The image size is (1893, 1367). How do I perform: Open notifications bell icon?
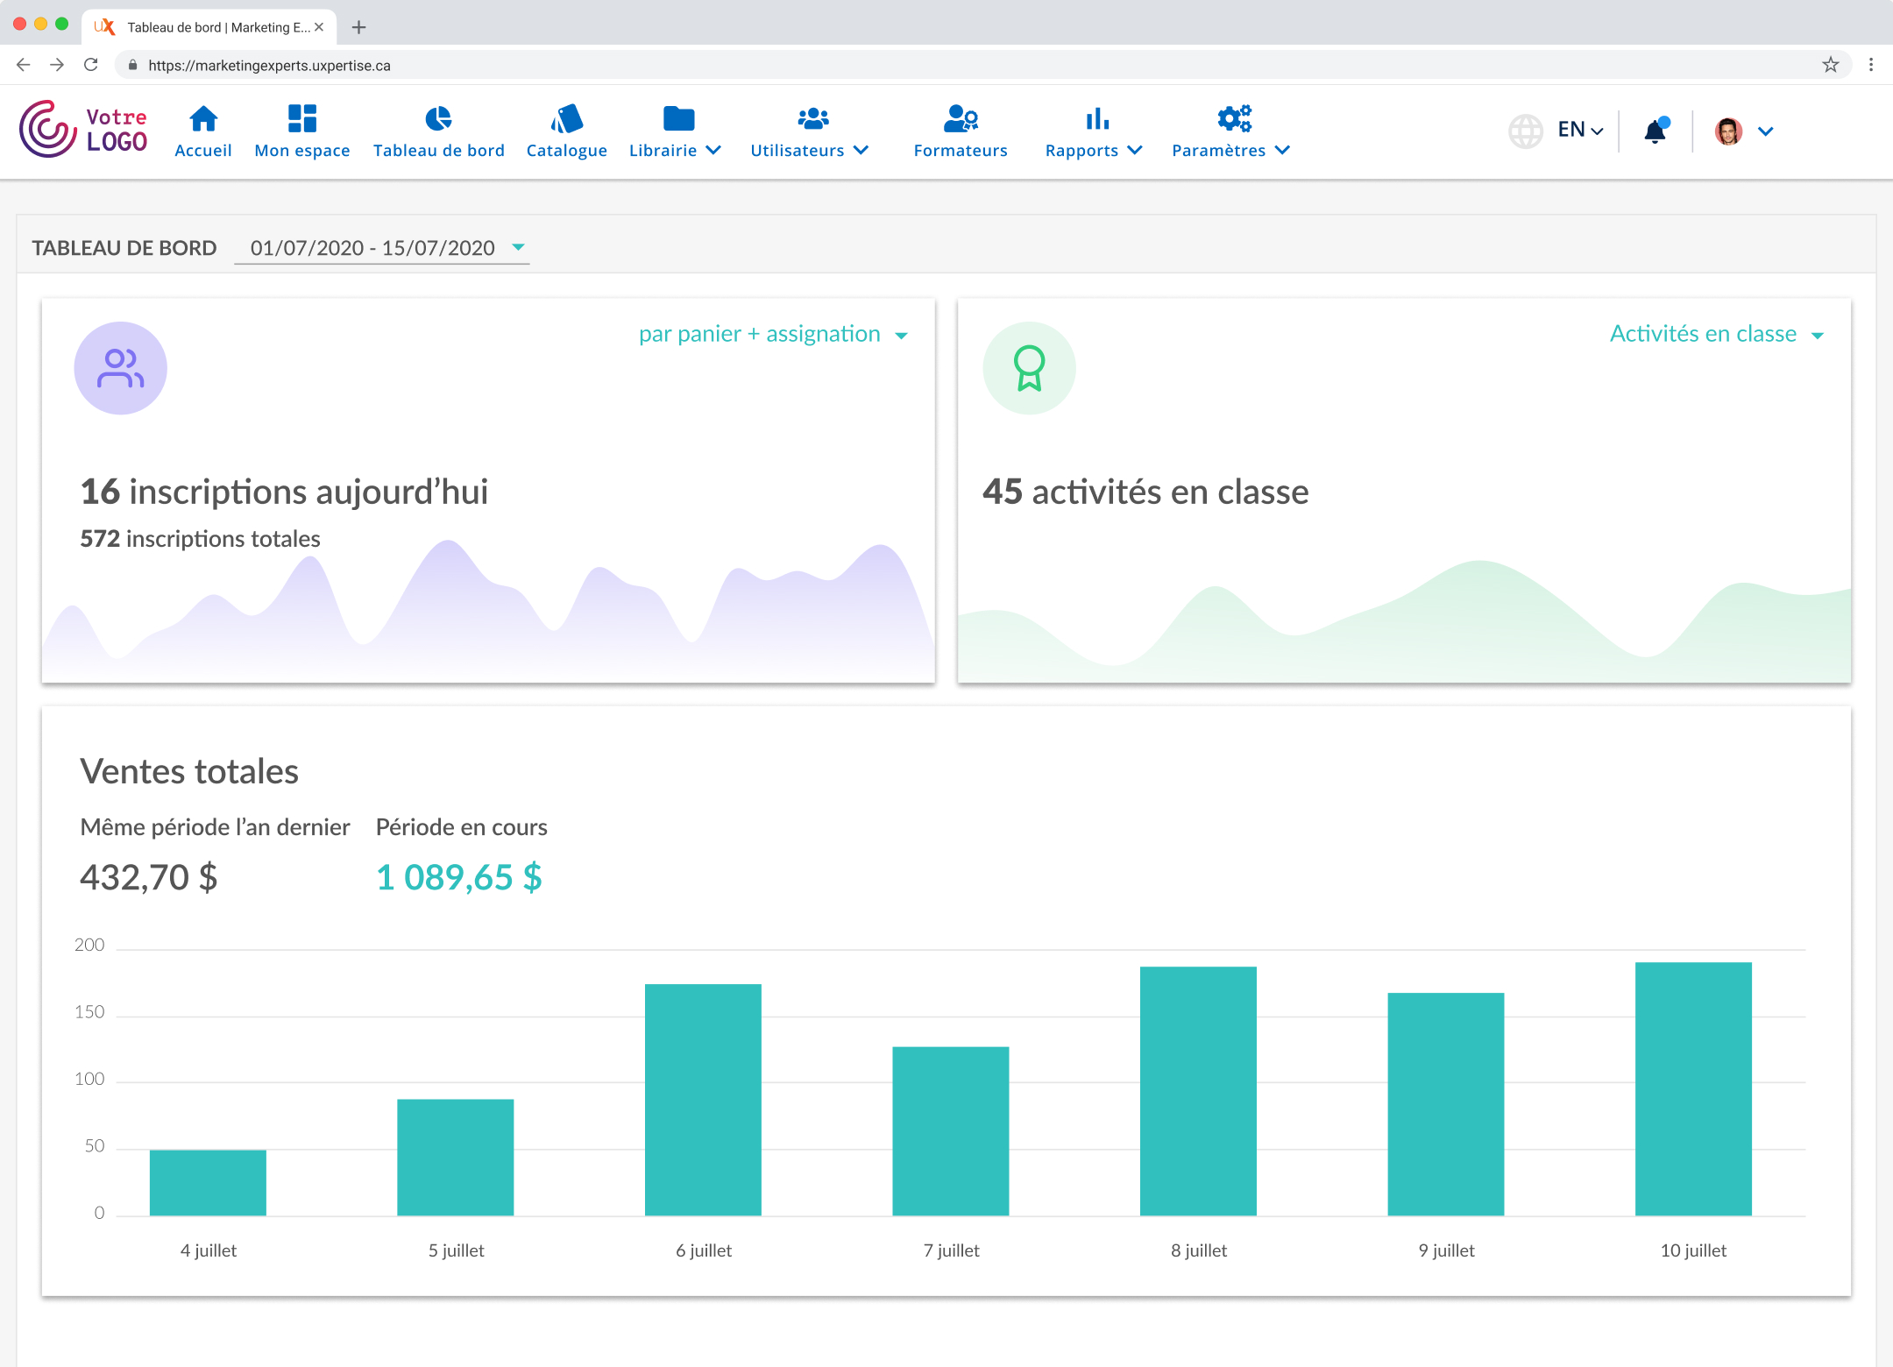[1655, 131]
